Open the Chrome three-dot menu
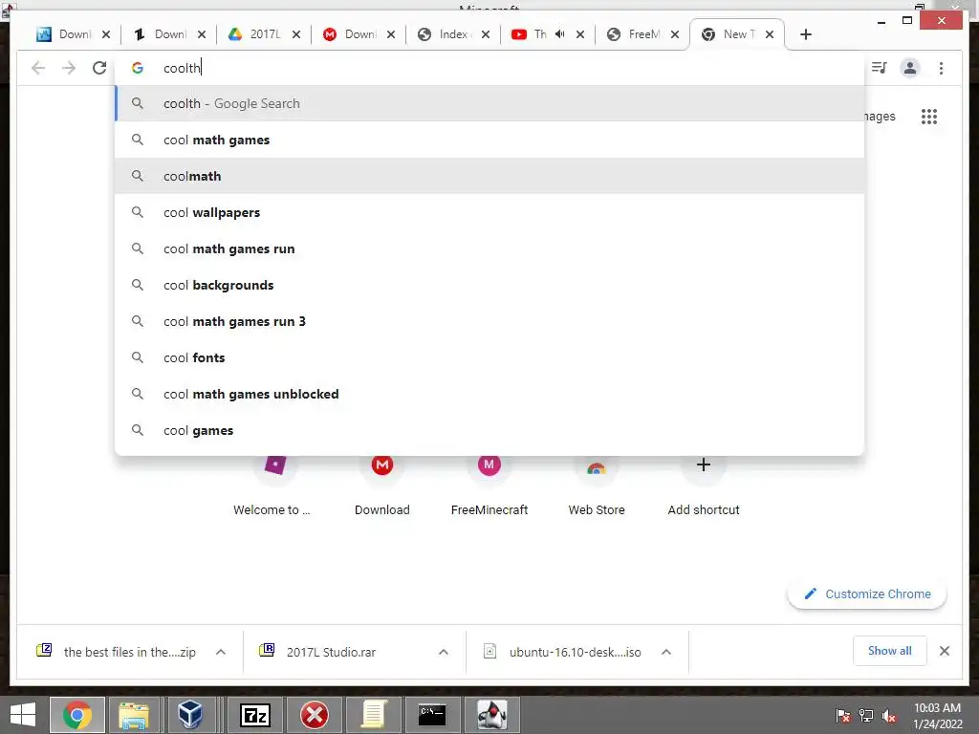Viewport: 979px width, 734px height. pos(941,68)
